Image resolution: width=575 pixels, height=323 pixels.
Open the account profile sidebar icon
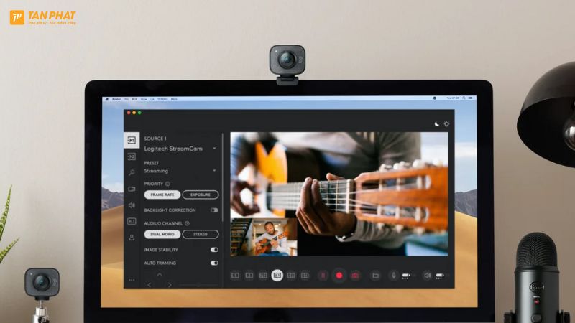coord(132,238)
